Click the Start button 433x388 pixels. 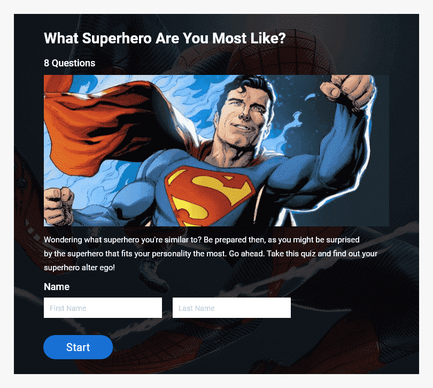[78, 347]
